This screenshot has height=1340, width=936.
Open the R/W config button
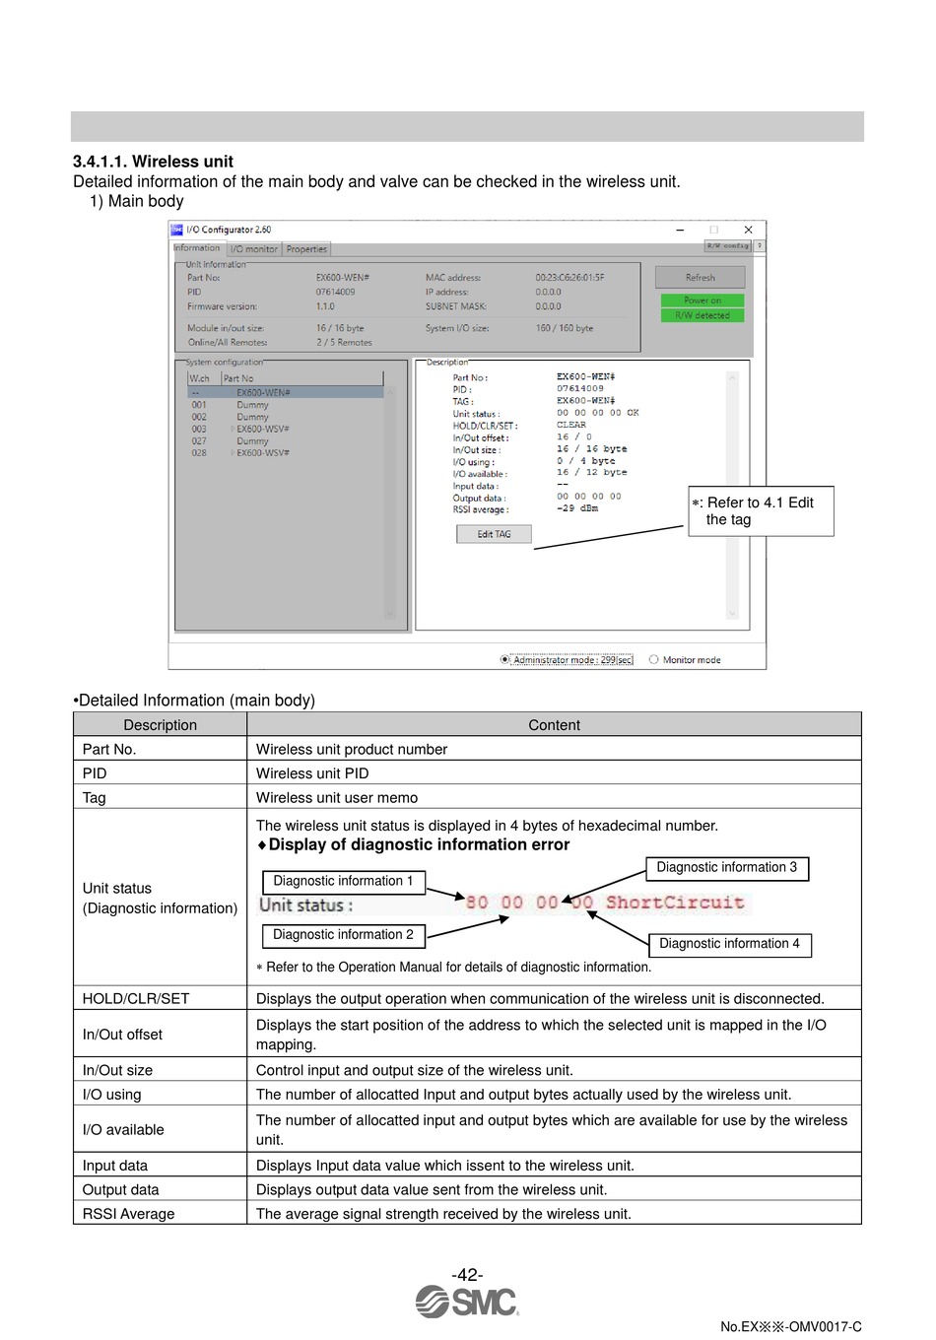click(728, 246)
